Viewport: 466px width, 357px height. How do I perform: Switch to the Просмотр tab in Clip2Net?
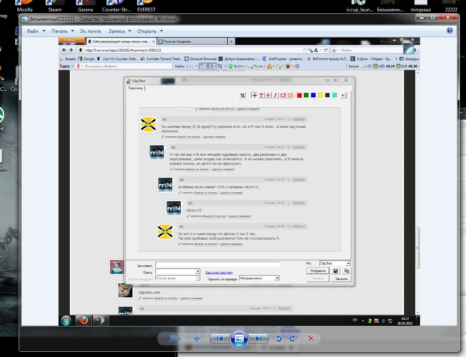pyautogui.click(x=136, y=88)
